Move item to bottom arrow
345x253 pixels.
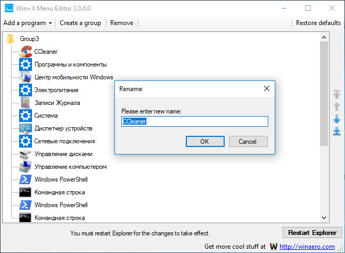(x=336, y=131)
